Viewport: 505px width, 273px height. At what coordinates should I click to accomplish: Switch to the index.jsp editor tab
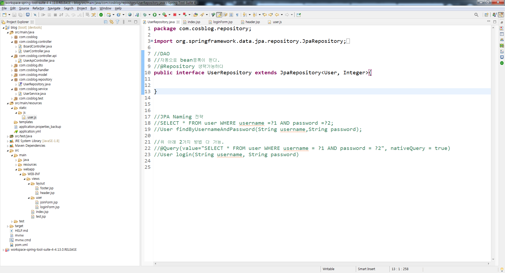click(194, 22)
